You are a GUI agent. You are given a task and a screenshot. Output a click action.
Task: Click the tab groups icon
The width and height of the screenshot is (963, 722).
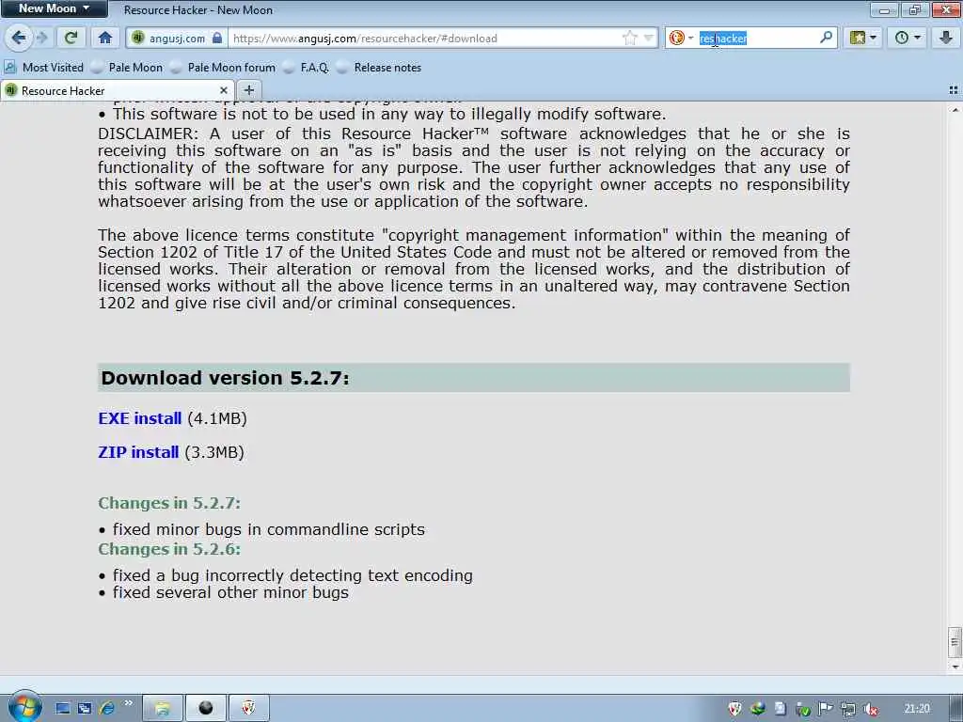[954, 90]
